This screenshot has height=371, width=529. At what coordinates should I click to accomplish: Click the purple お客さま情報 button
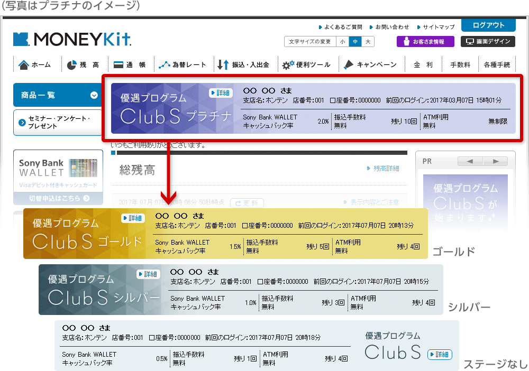point(426,42)
